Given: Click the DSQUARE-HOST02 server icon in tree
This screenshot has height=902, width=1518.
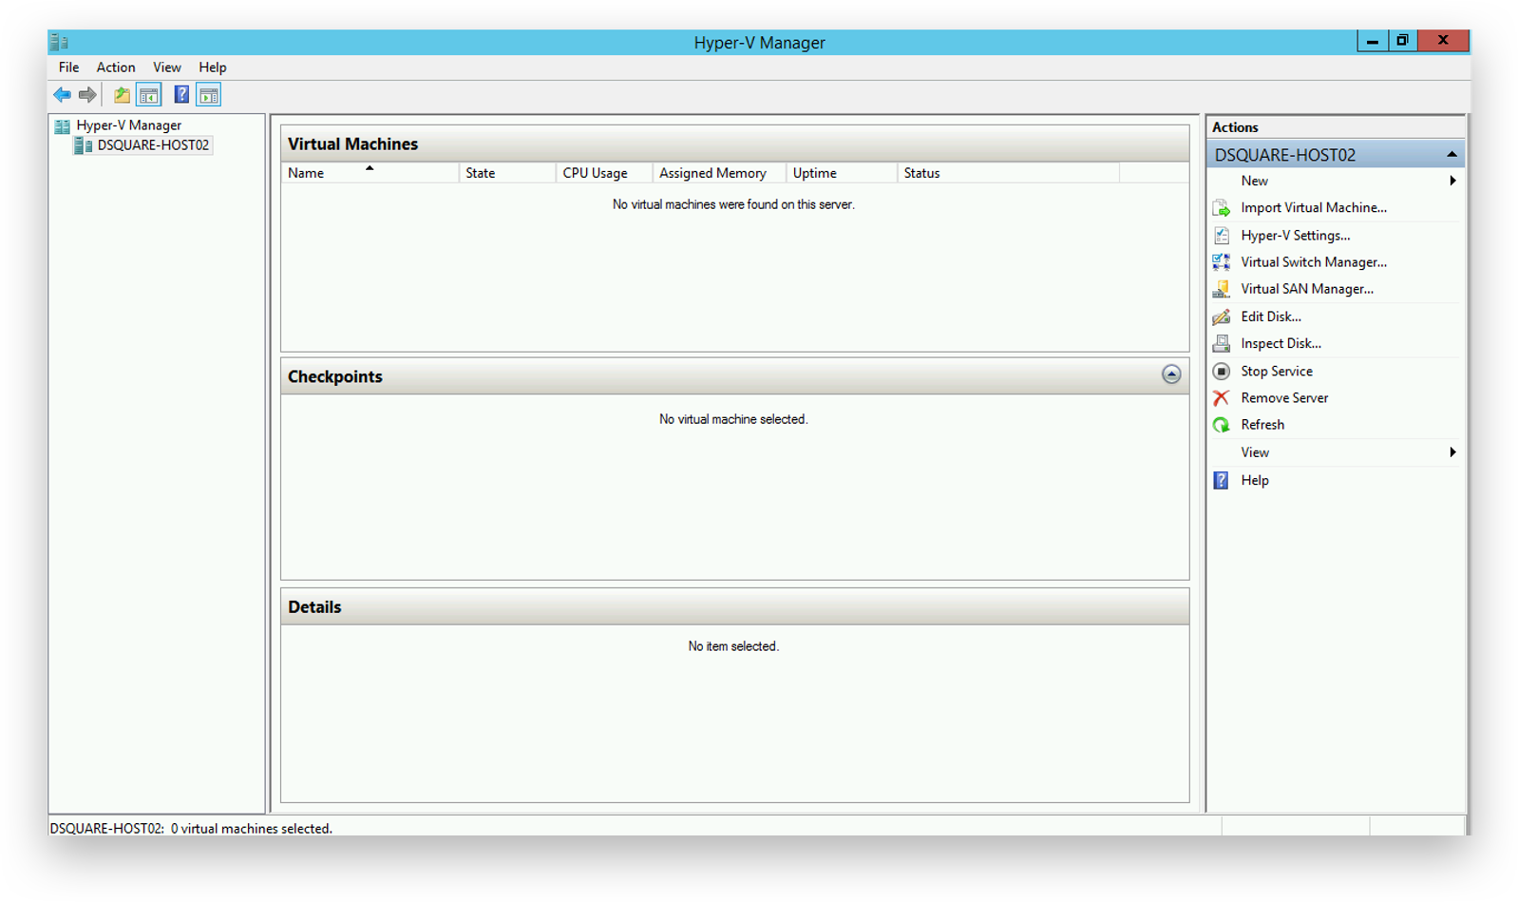Looking at the screenshot, I should 84,145.
